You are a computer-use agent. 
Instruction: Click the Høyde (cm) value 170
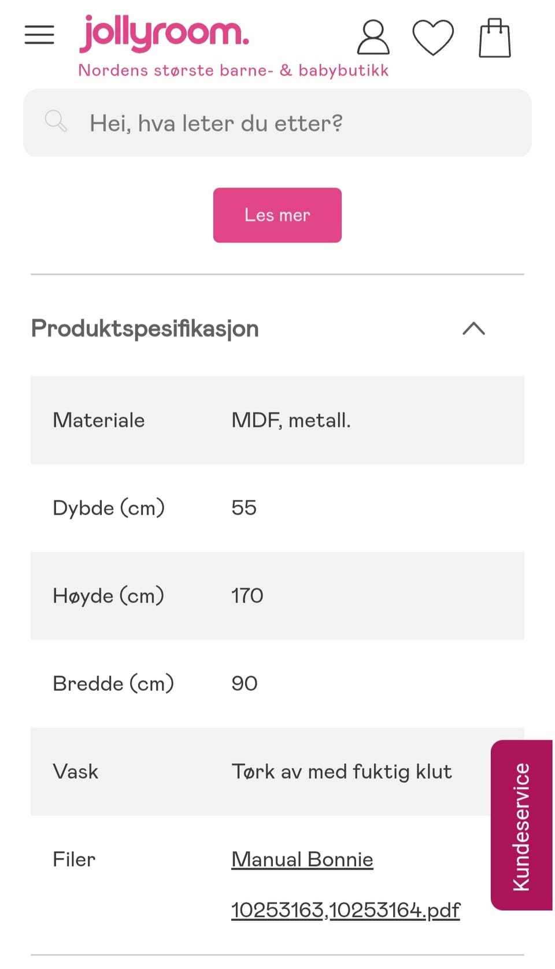pyautogui.click(x=247, y=596)
